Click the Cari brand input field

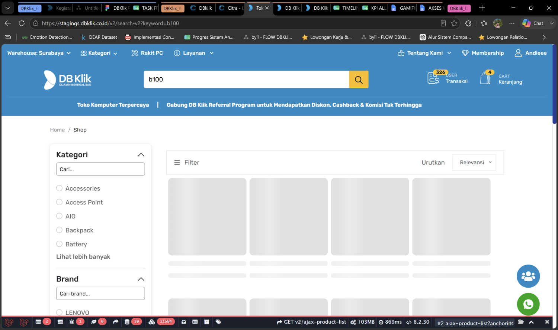click(x=100, y=294)
